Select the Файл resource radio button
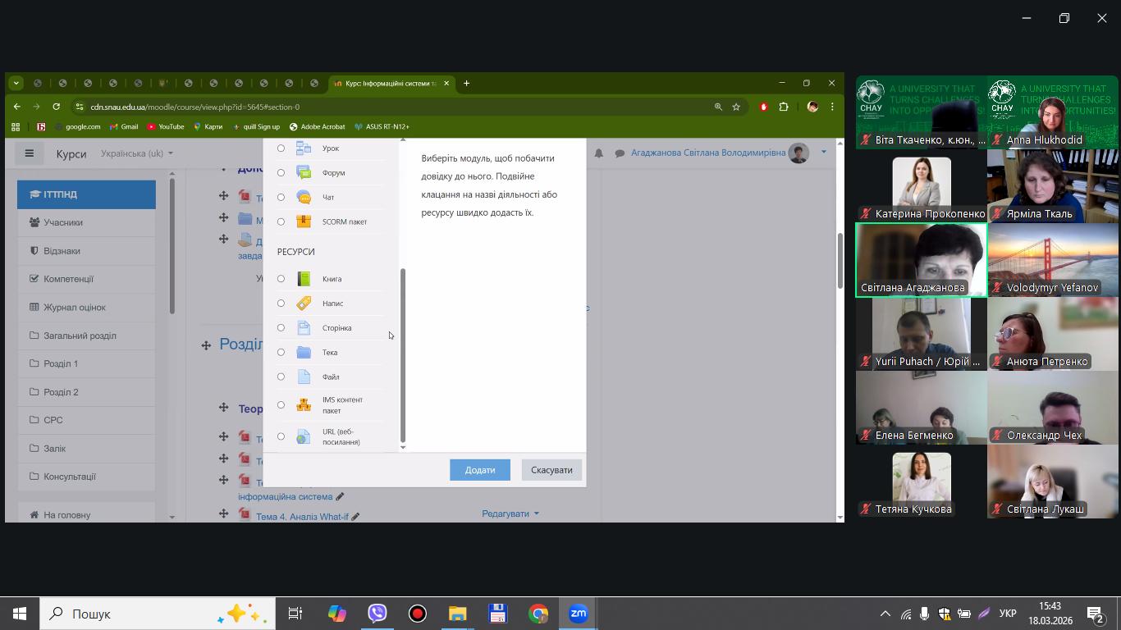 [x=281, y=377]
